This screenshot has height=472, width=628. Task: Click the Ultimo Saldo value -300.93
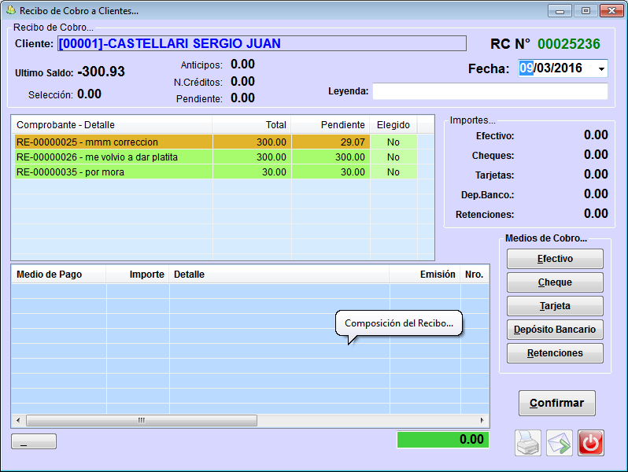click(101, 72)
